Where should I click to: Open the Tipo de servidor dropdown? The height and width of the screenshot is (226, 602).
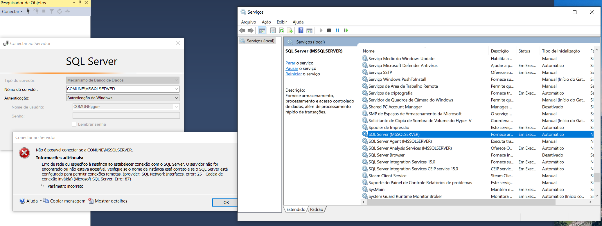coord(177,80)
